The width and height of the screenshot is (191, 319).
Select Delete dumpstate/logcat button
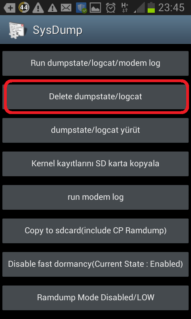95,96
